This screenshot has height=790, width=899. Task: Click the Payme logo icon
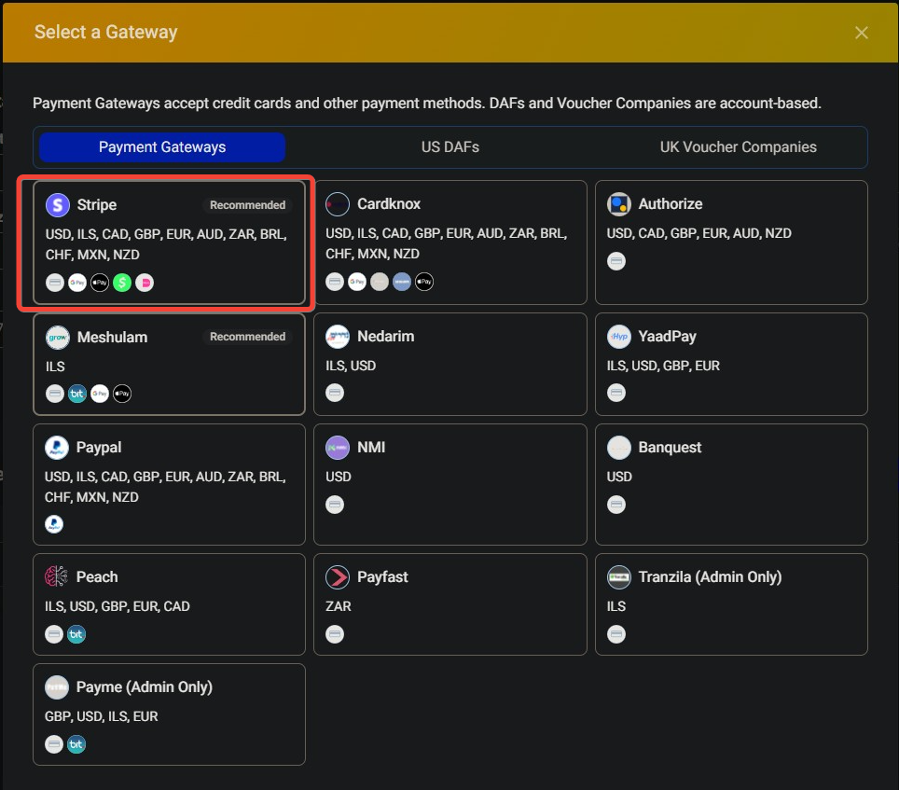pos(57,687)
